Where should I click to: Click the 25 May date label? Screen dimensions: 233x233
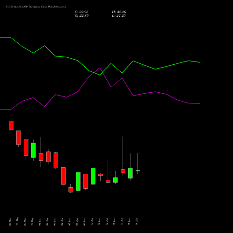coord(10,222)
